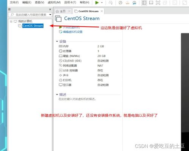Screen dimensions: 189x151
Task: Click the 处理器 processor device icon
Action: (61, 51)
